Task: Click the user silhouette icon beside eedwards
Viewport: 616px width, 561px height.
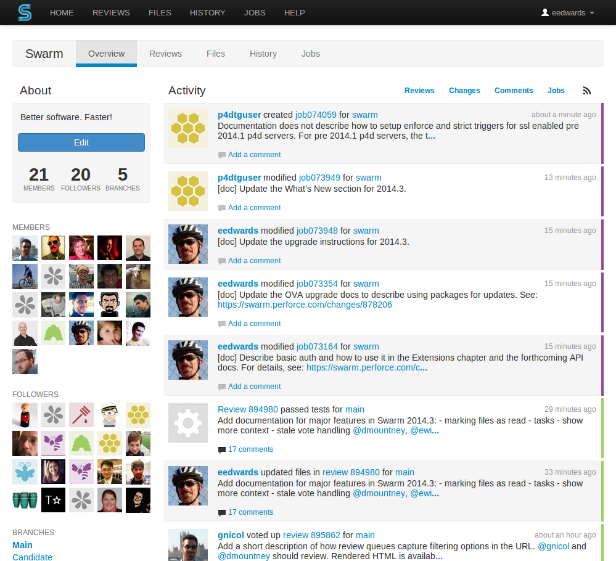Action: pyautogui.click(x=545, y=12)
